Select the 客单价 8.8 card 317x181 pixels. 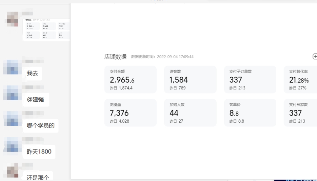pyautogui.click(x=250, y=113)
